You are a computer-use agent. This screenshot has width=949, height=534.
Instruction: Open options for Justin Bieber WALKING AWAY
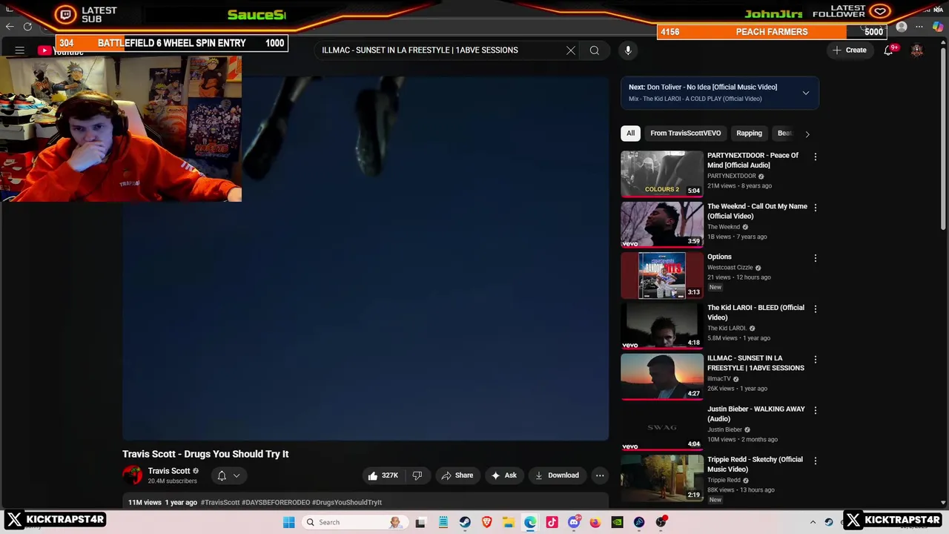pyautogui.click(x=815, y=410)
